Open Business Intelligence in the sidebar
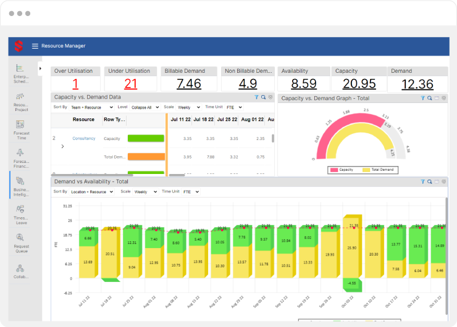Screen dimensions: 457x327 21,187
